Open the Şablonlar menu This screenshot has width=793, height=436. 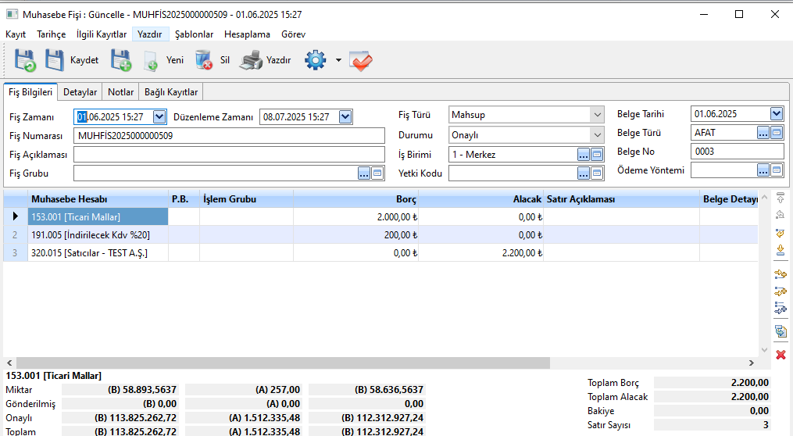pos(194,34)
